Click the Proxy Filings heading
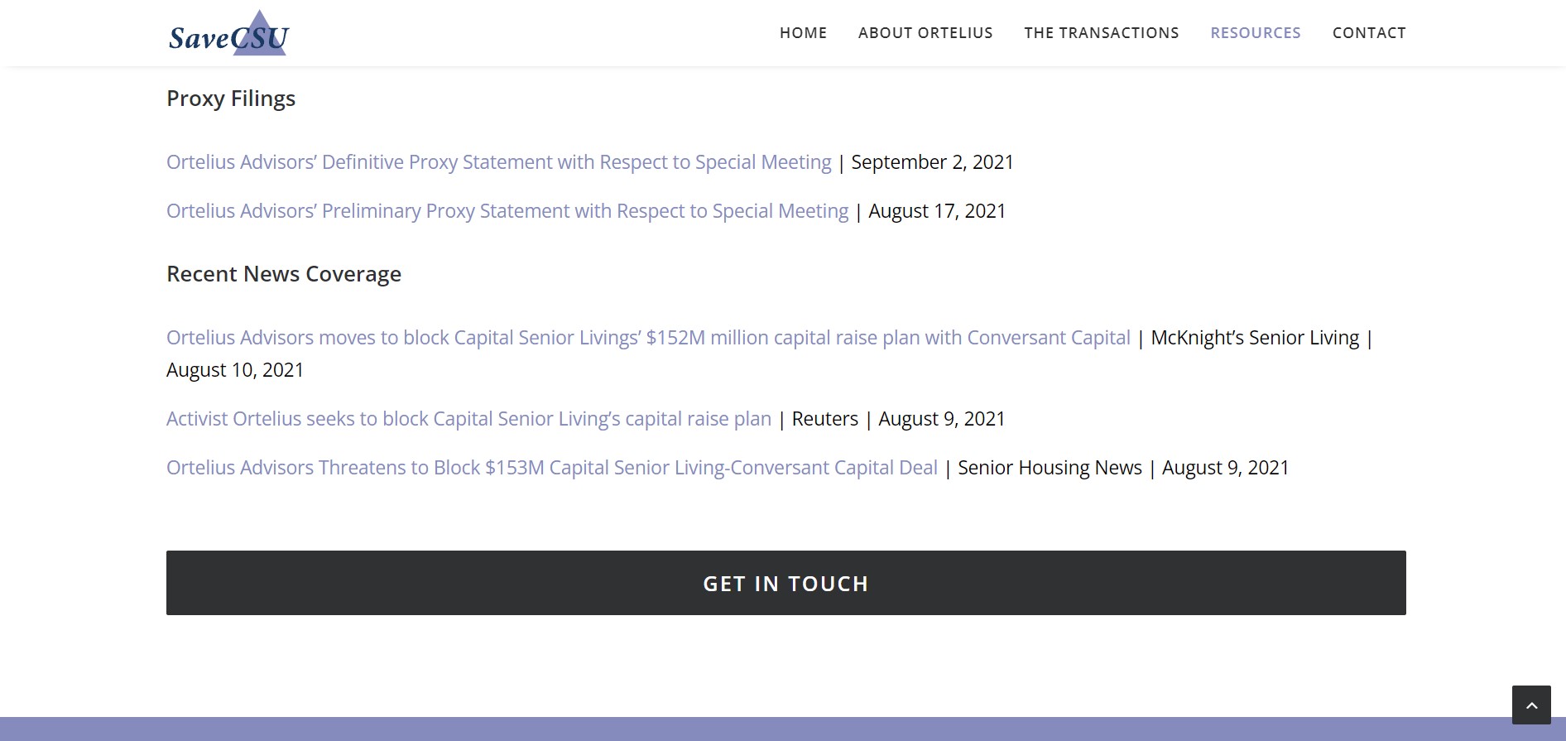This screenshot has width=1566, height=741. 231,99
